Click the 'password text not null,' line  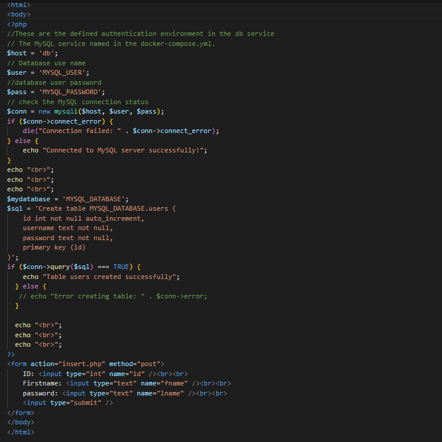(x=68, y=238)
